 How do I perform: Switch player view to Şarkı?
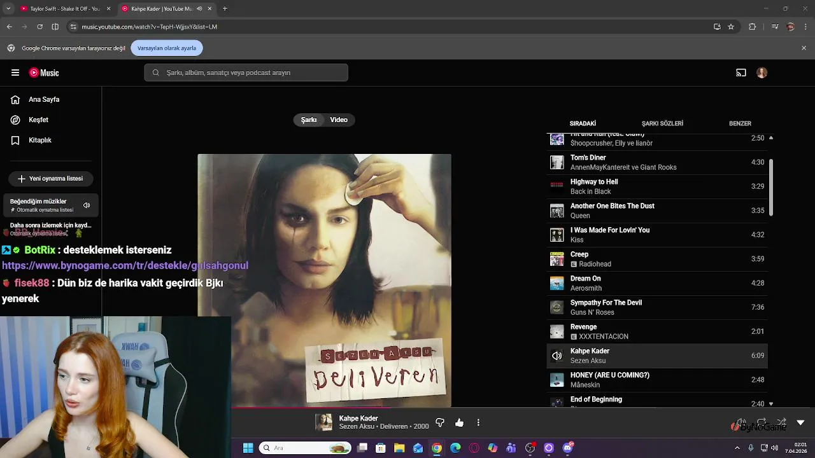pyautogui.click(x=309, y=120)
